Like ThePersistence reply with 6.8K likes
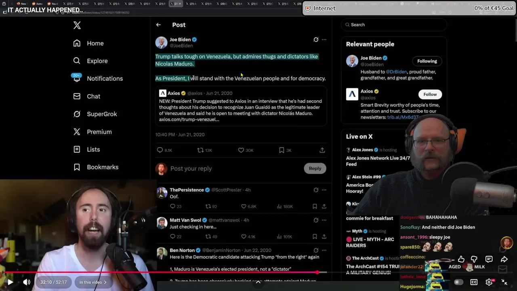The height and width of the screenshot is (291, 517). [x=244, y=207]
